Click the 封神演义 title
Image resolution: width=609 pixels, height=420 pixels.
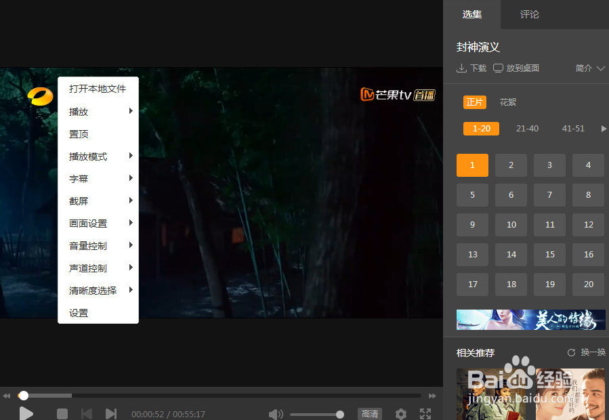478,47
